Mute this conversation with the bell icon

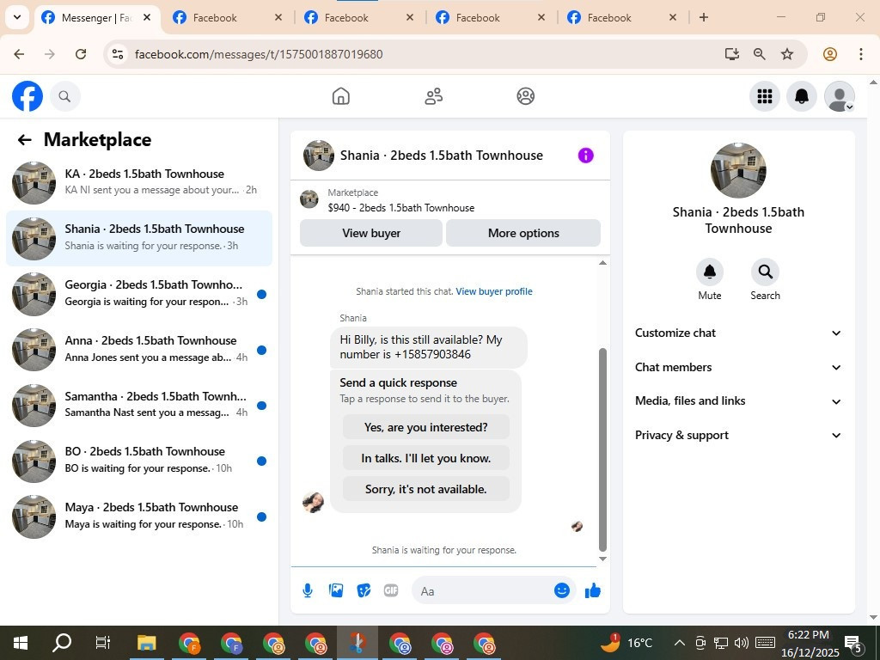point(709,272)
